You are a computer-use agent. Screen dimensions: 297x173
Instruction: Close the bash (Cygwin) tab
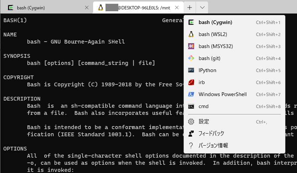click(87, 8)
